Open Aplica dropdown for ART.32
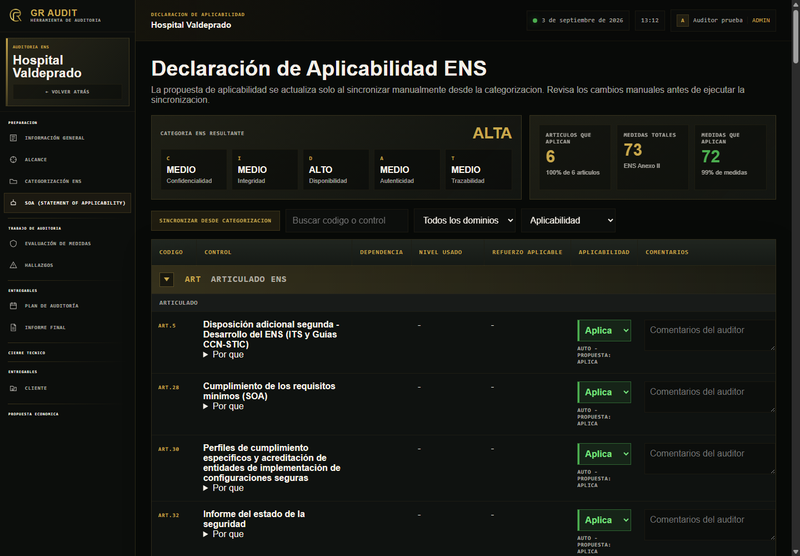The height and width of the screenshot is (556, 800). pyautogui.click(x=604, y=520)
